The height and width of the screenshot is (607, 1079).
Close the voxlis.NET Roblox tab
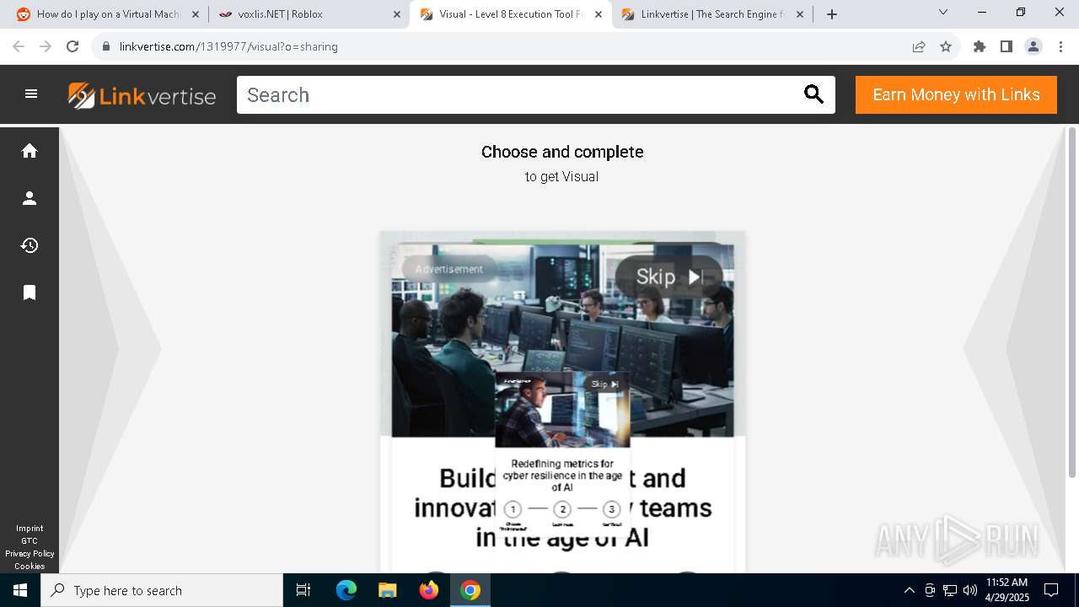[x=397, y=14]
